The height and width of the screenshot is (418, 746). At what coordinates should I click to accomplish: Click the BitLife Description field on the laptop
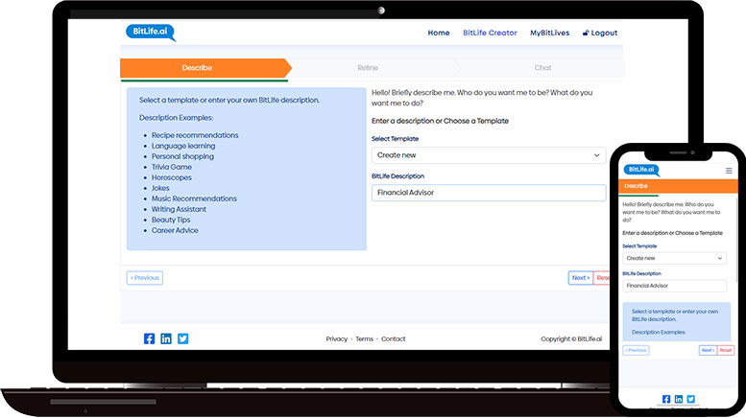tap(489, 193)
